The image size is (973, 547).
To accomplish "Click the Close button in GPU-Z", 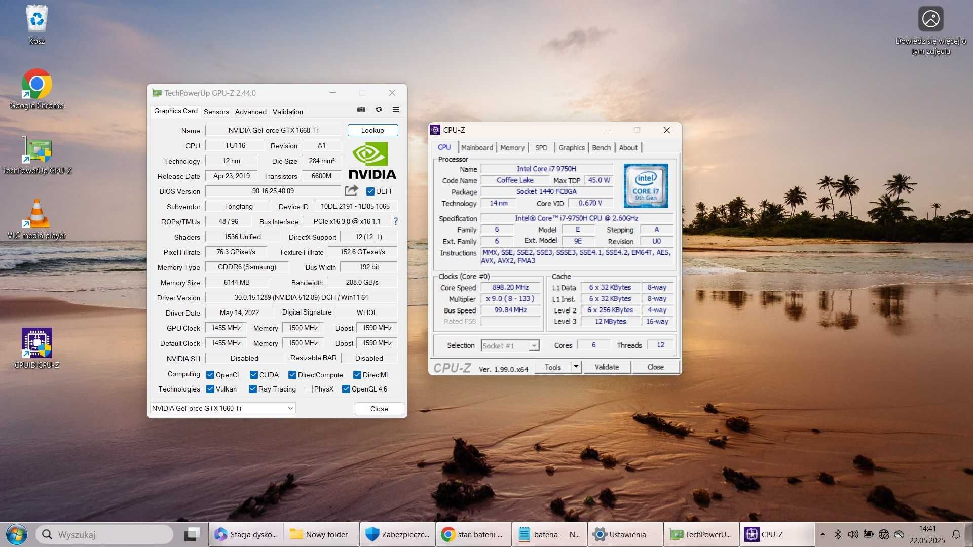I will coord(379,409).
